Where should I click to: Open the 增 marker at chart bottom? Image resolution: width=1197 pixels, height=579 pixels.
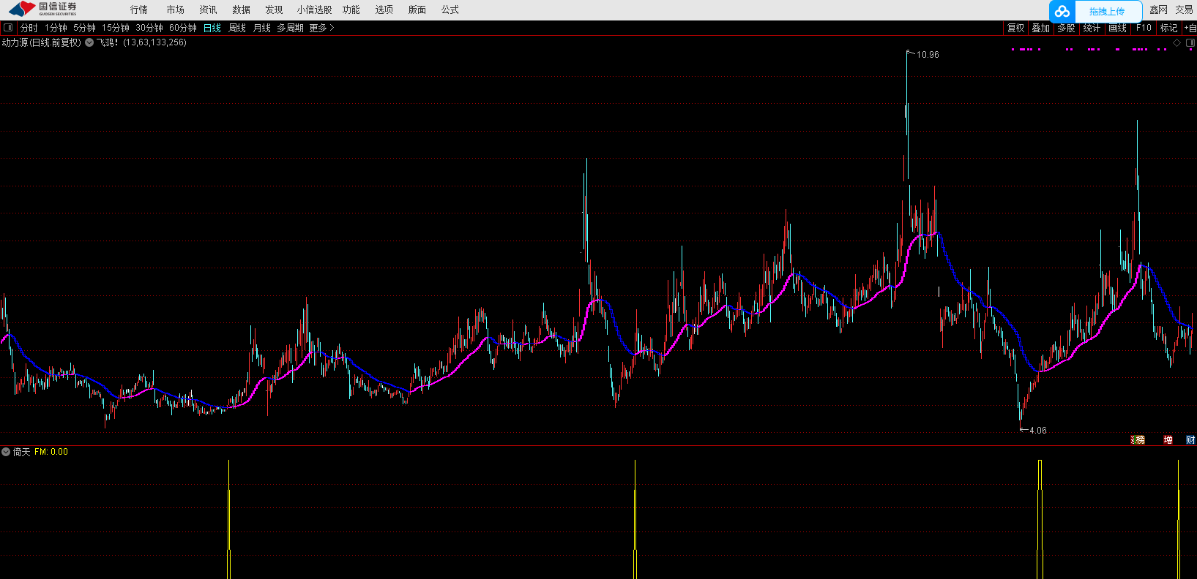point(1168,439)
